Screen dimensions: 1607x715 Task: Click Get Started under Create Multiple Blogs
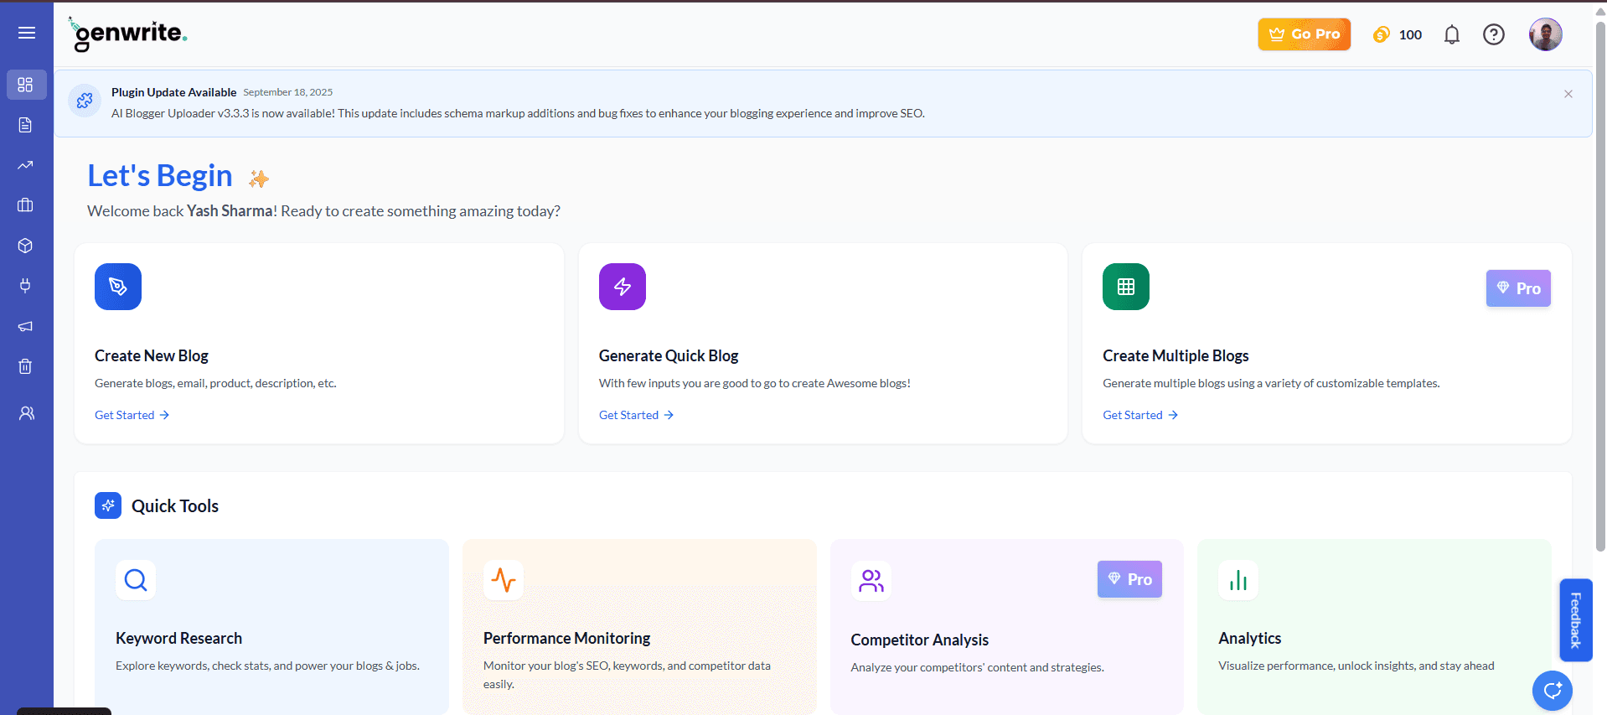tap(1140, 415)
